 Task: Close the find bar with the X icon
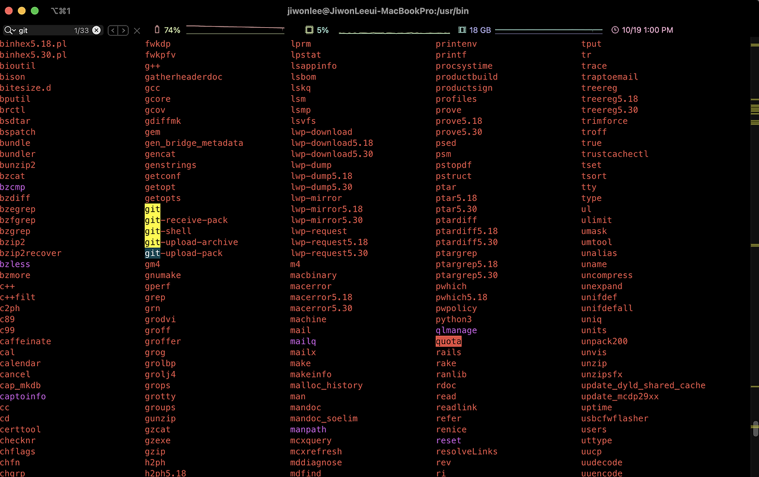click(x=137, y=30)
